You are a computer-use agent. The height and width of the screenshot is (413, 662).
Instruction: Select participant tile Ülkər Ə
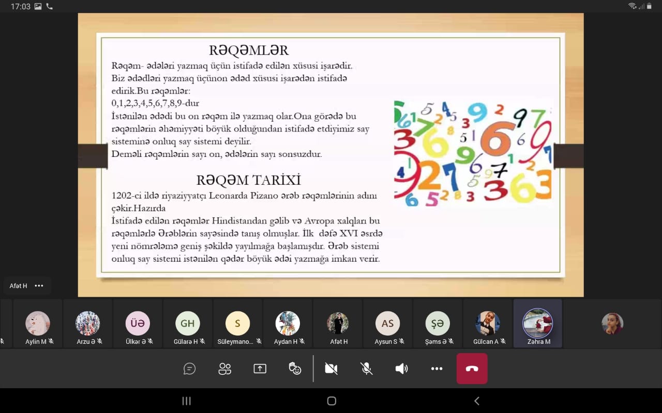coord(138,324)
